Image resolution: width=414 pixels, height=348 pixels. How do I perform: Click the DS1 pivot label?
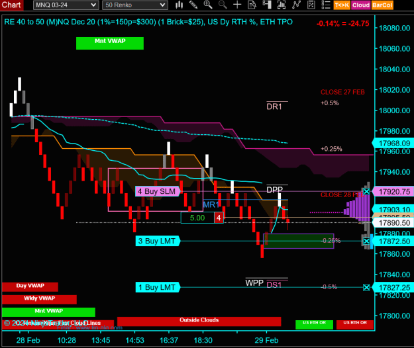point(274,284)
